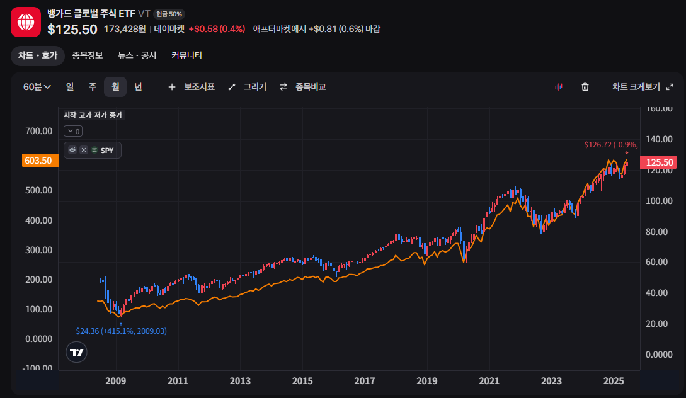Open the 차트 · 호가 tab

pyautogui.click(x=38, y=55)
